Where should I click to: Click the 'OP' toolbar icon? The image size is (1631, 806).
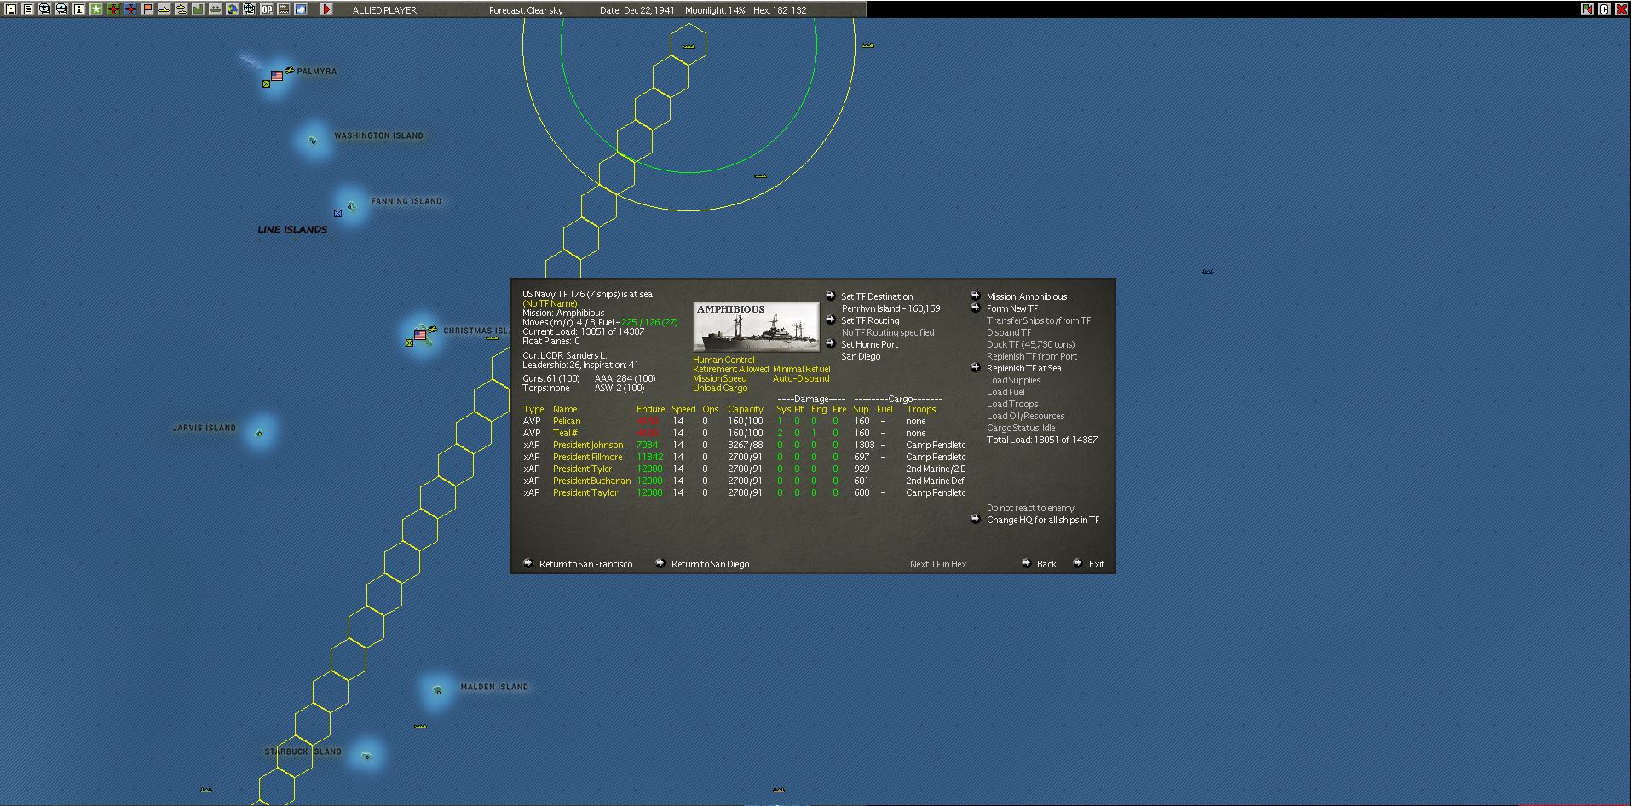[x=267, y=9]
